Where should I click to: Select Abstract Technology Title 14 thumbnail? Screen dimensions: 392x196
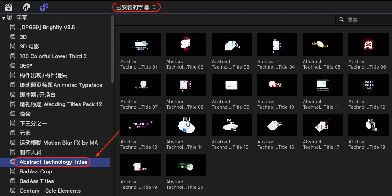point(186,125)
